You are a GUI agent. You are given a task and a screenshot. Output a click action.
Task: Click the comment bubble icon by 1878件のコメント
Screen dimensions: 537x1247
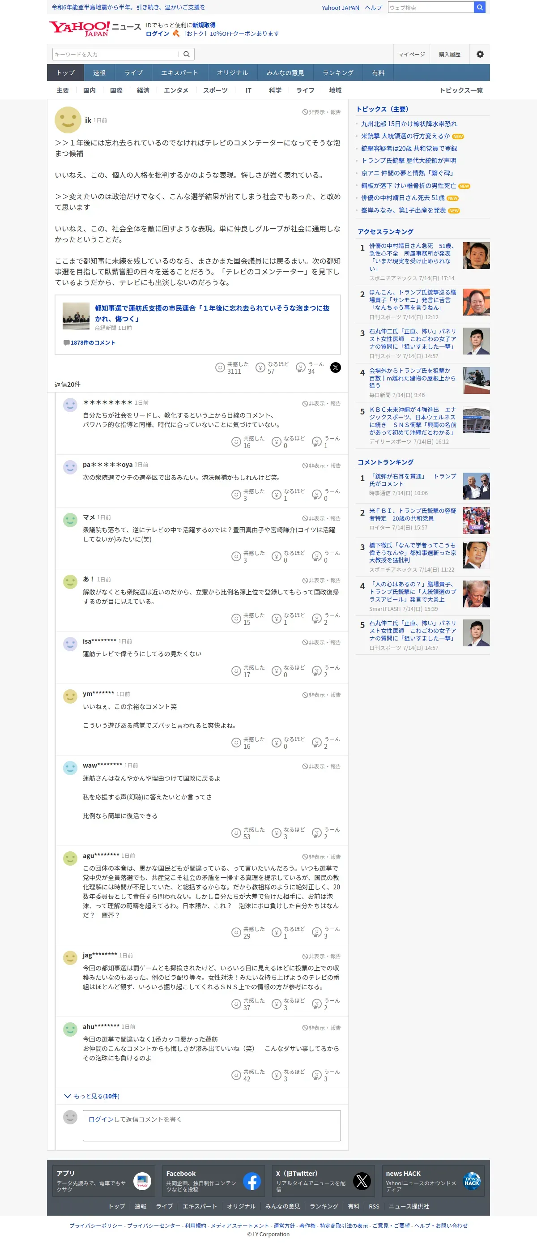tap(66, 343)
